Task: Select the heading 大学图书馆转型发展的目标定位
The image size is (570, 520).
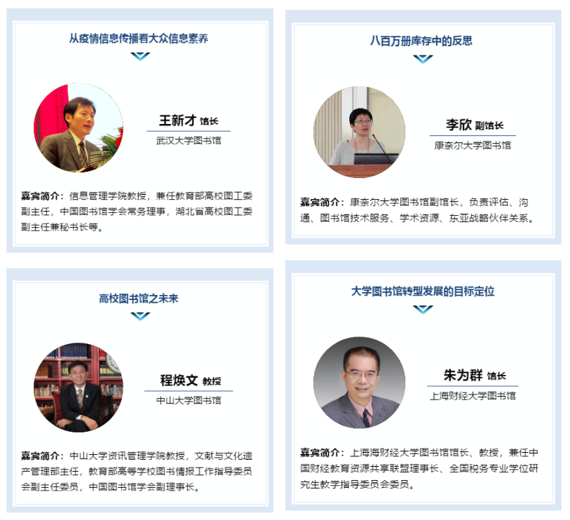Action: (x=423, y=292)
